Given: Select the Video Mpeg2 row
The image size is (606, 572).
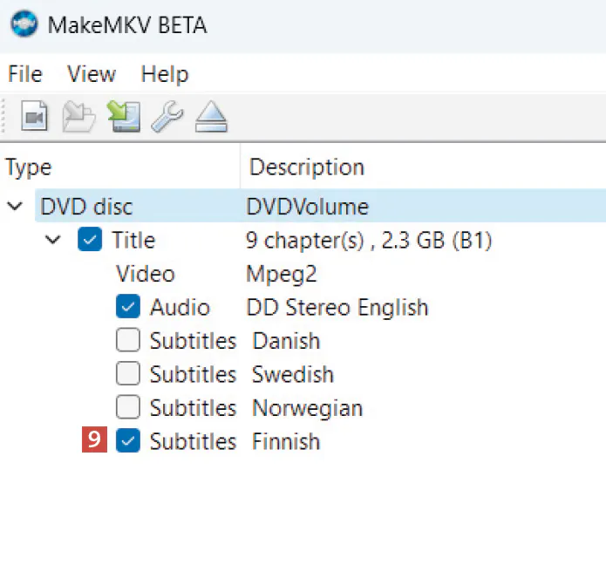Looking at the screenshot, I should (145, 274).
